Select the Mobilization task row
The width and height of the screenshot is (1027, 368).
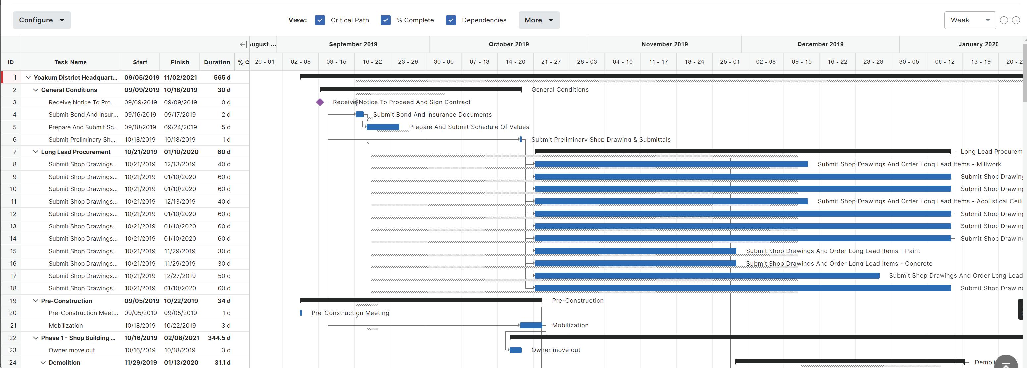tap(66, 325)
